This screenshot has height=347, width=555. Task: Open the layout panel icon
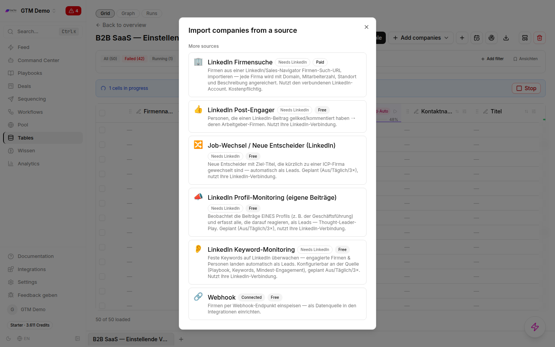pyautogui.click(x=525, y=38)
